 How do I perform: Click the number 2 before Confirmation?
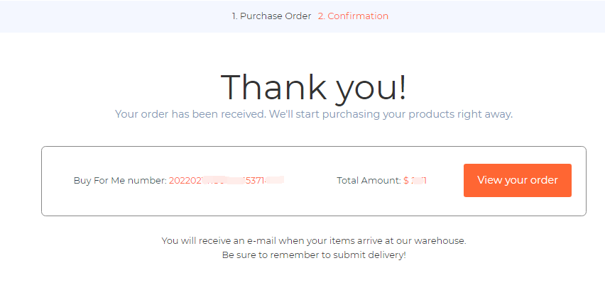point(322,16)
